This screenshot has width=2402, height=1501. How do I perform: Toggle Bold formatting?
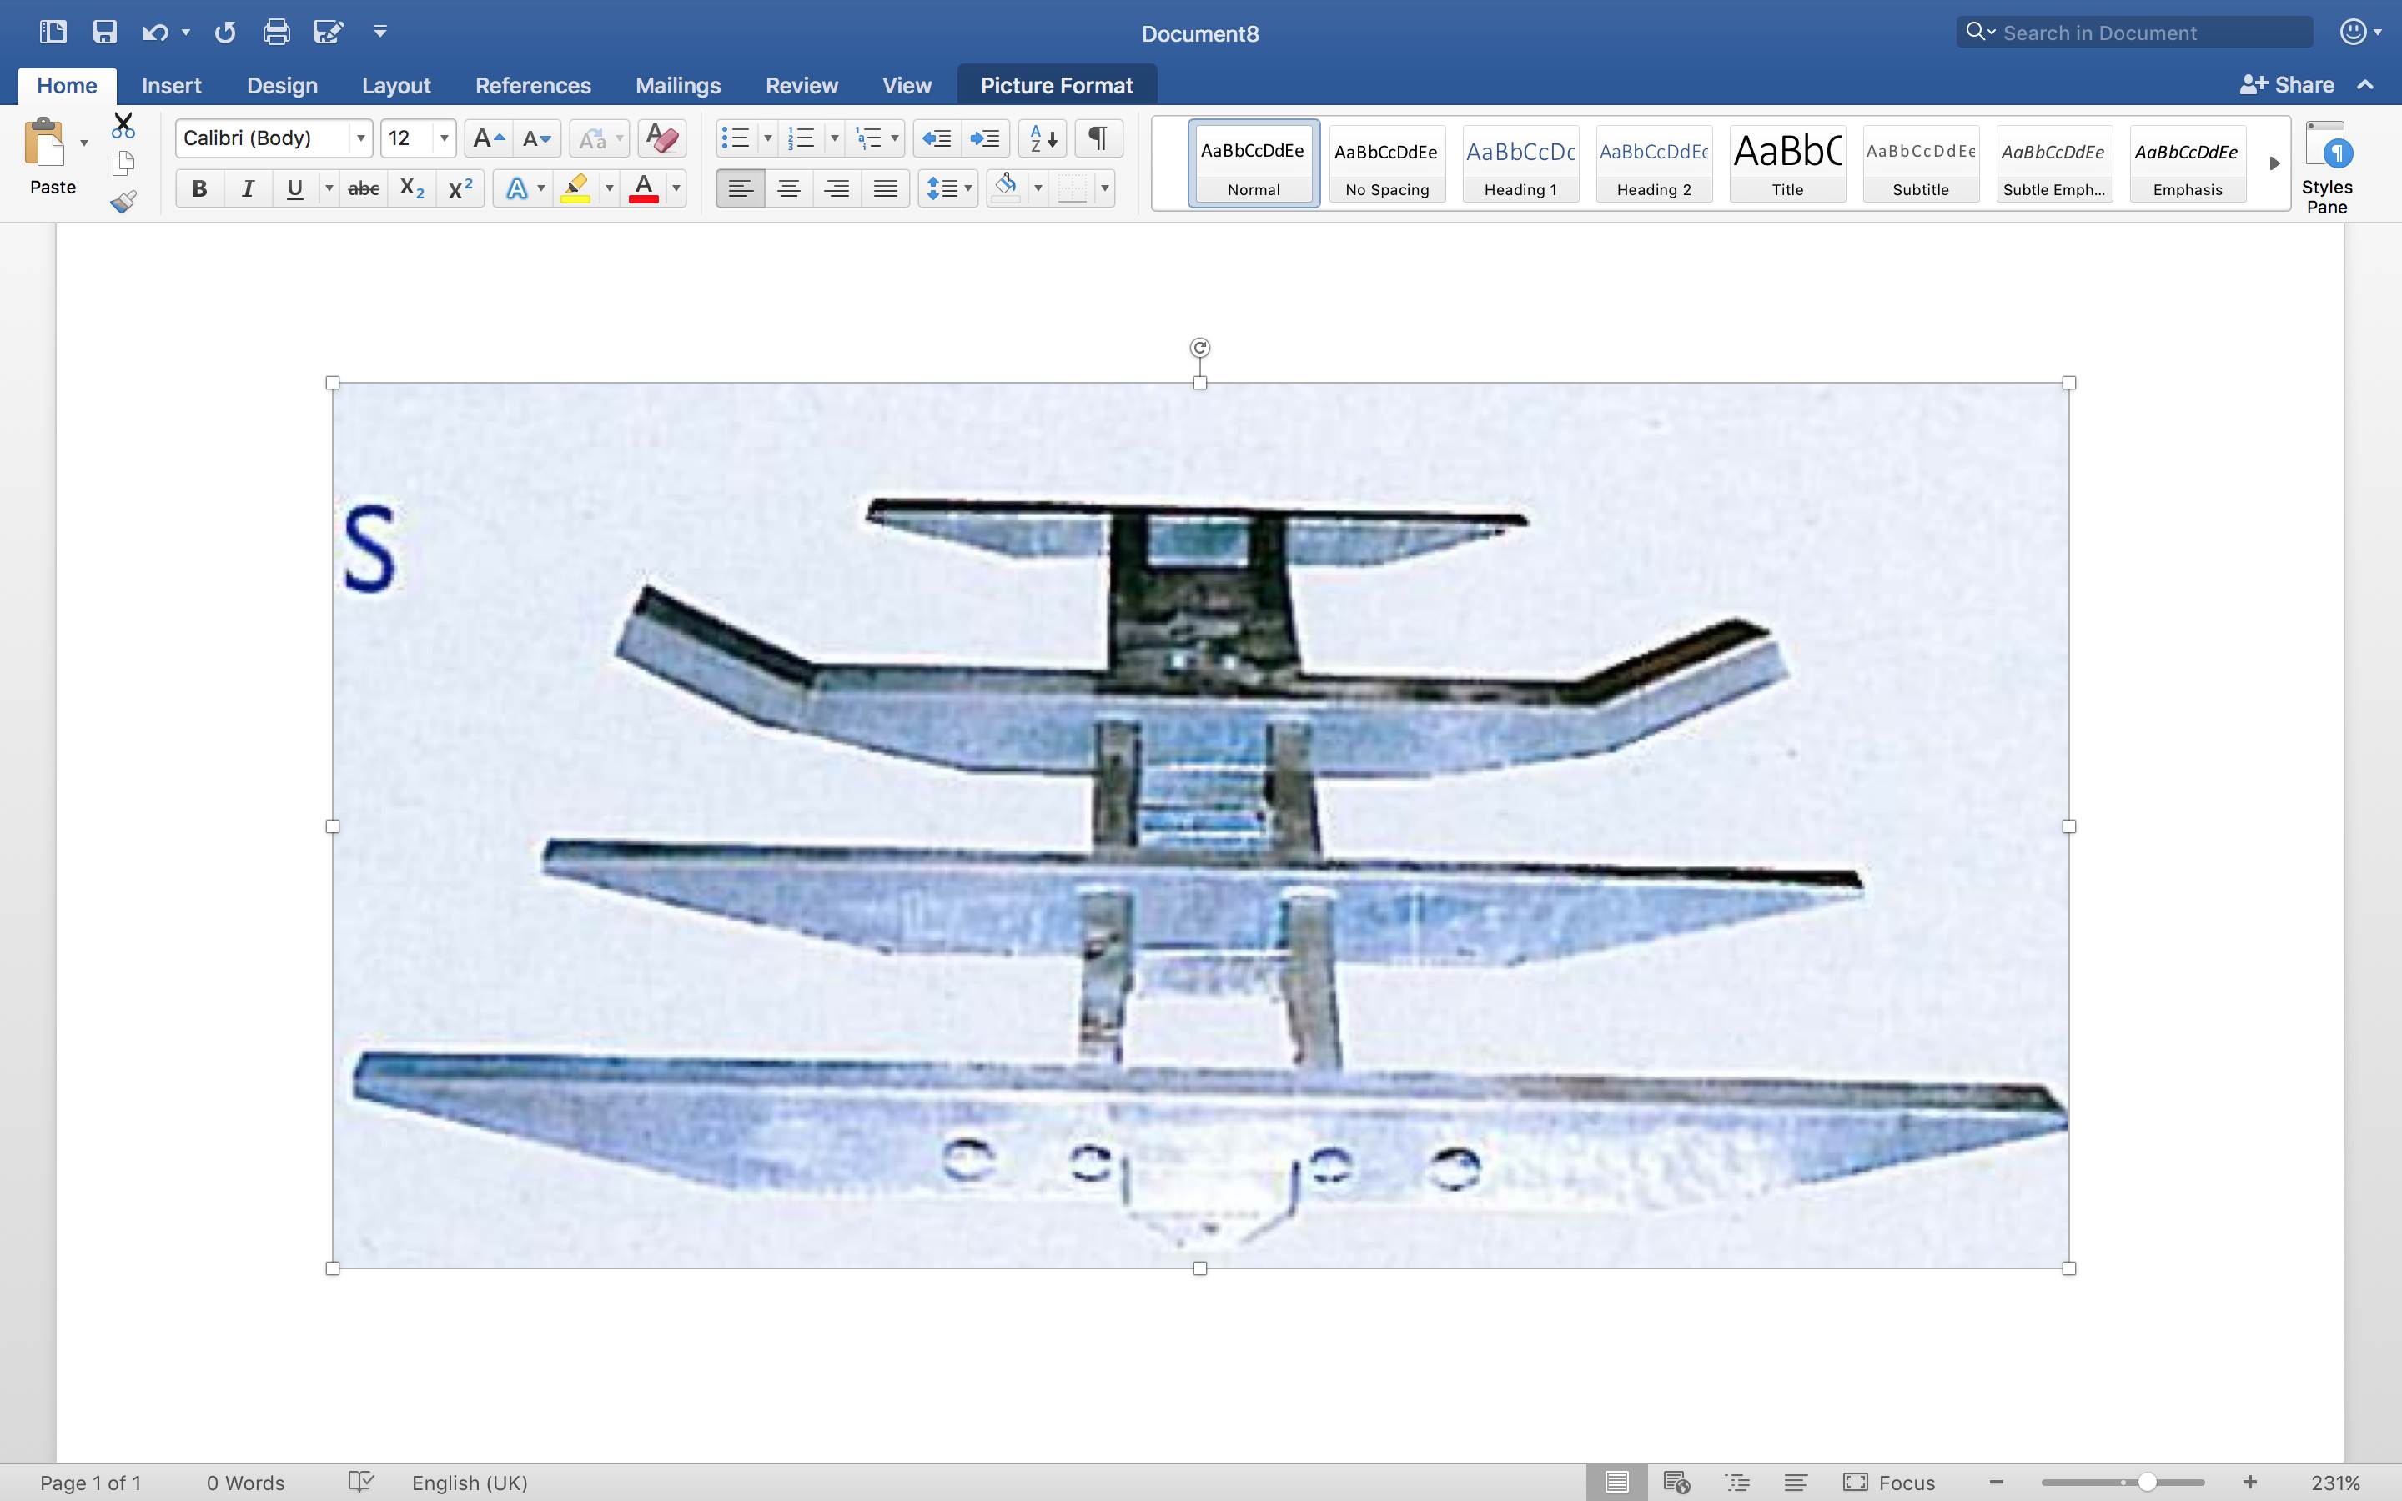tap(199, 188)
